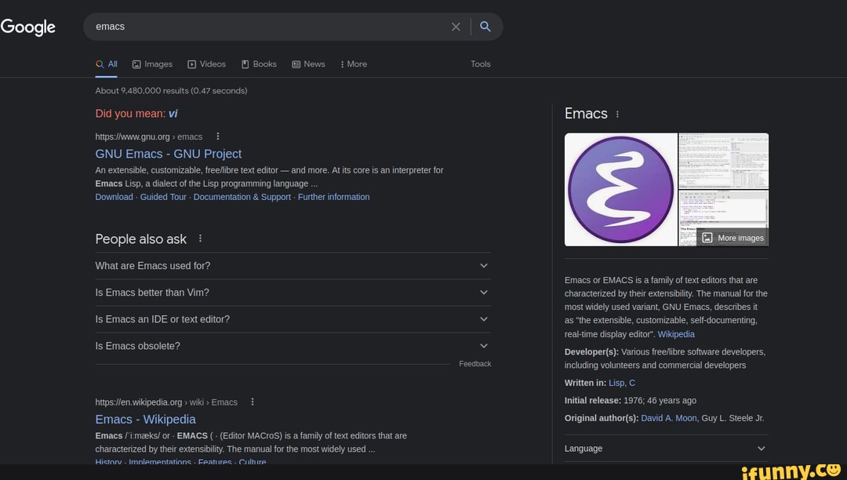This screenshot has width=847, height=480.
Task: Open the GNU Emacs - GNU Project result
Action: pos(168,154)
